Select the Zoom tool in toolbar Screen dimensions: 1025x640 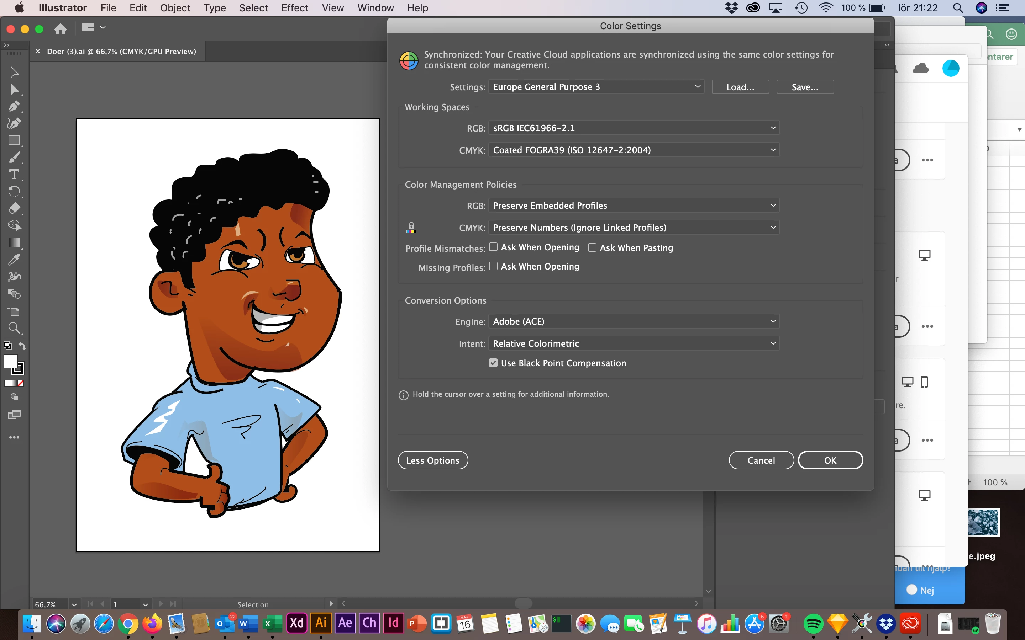tap(14, 328)
